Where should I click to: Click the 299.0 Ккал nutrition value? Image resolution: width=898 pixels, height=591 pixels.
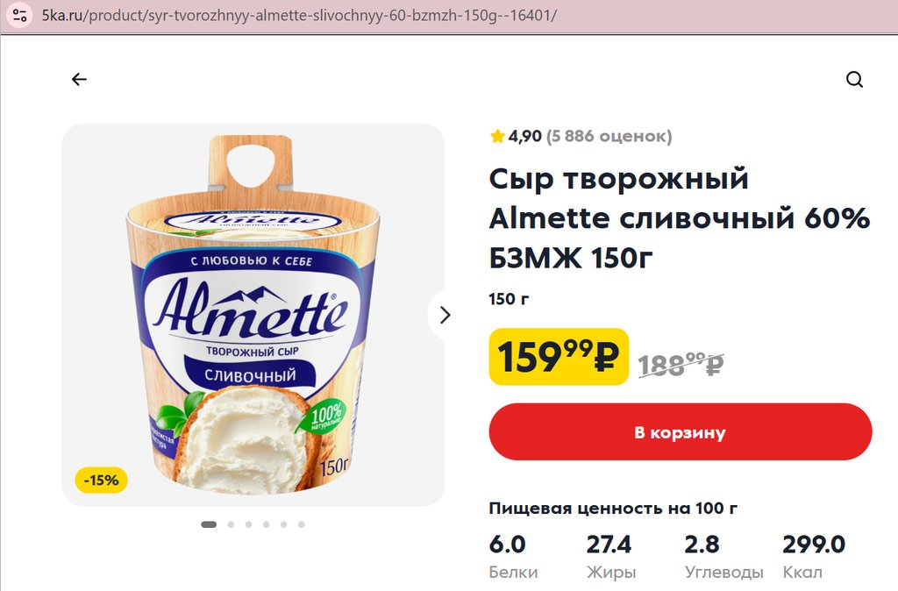point(814,545)
